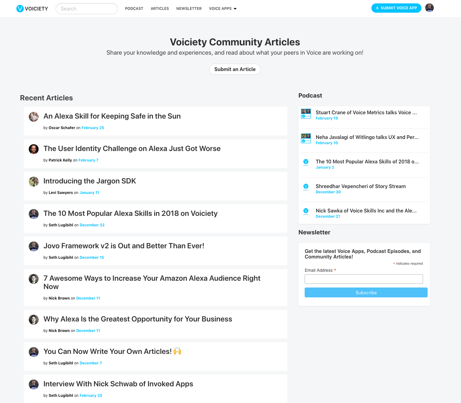Viewport: 461px width, 403px height.
Task: Click author name Levi Sawyers
Action: (x=61, y=193)
